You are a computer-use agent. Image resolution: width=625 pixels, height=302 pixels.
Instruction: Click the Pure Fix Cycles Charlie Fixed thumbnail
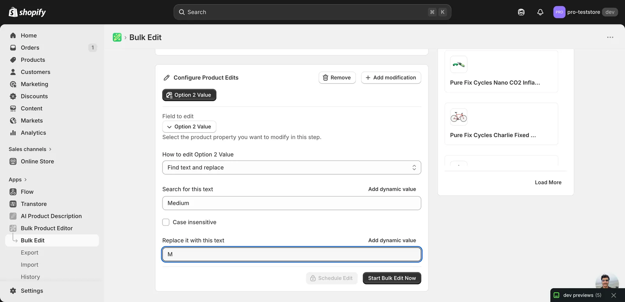pos(459,117)
